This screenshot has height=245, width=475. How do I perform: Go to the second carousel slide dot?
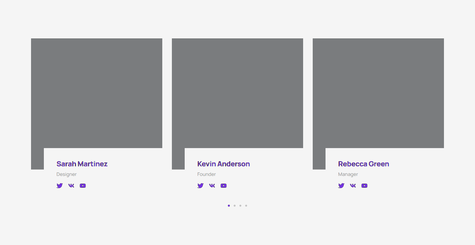[235, 206]
